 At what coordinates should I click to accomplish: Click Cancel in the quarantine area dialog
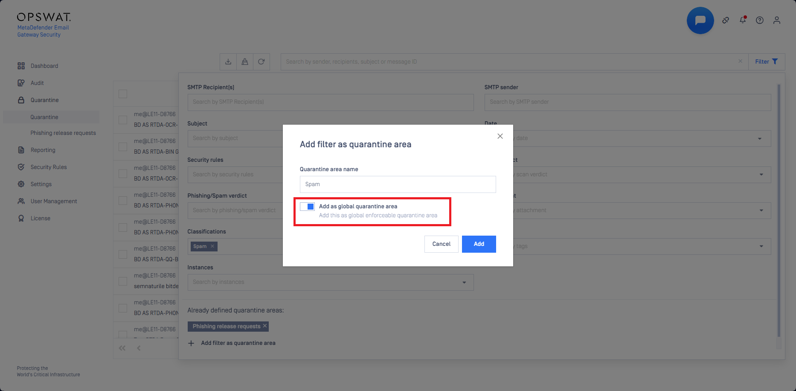pyautogui.click(x=441, y=244)
